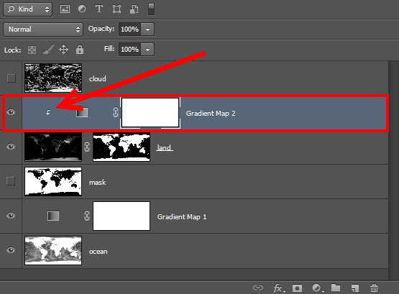
Task: Select the mask layer thumbnail
Action: point(53,181)
